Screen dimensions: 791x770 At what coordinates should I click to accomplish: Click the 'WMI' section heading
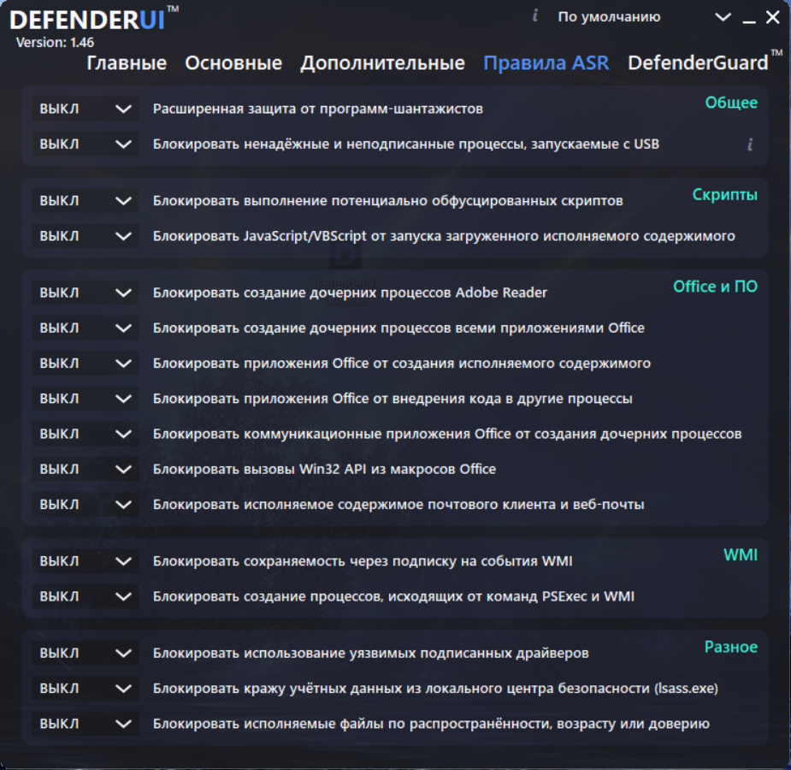click(x=740, y=555)
